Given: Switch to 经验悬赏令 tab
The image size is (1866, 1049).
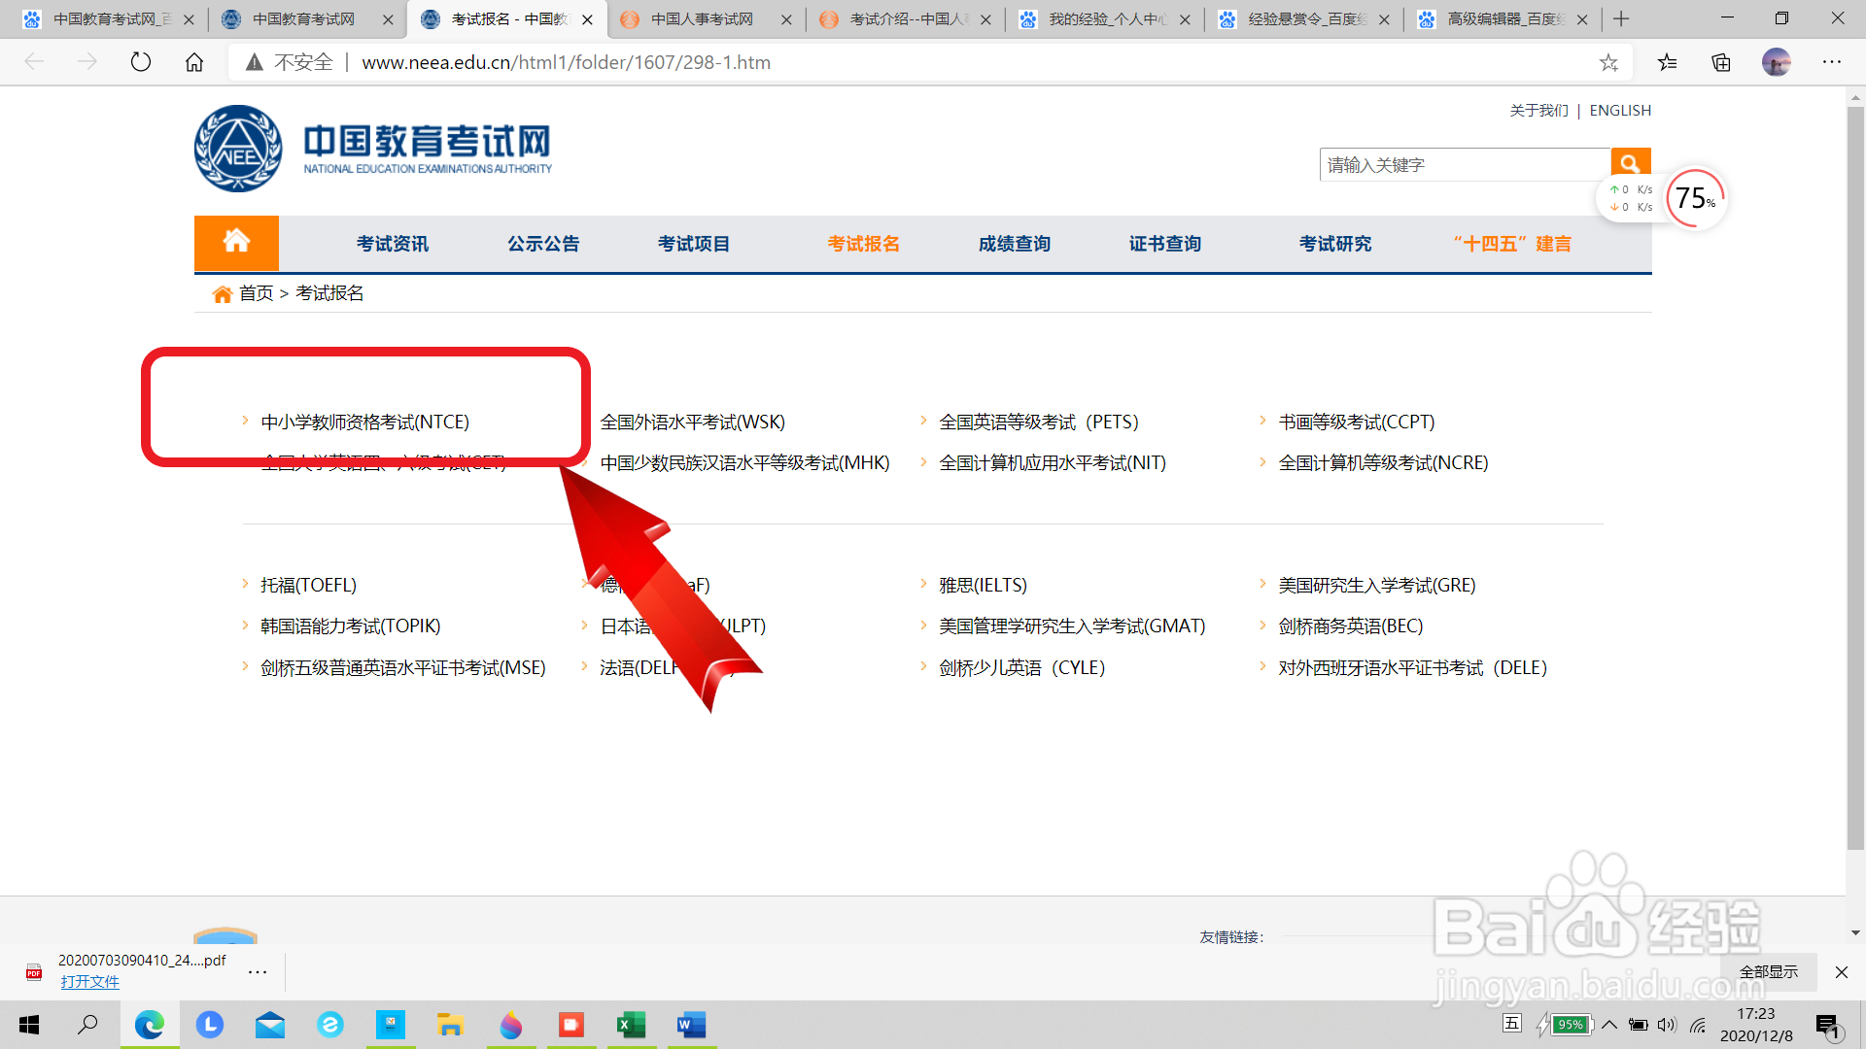Looking at the screenshot, I should (x=1306, y=19).
